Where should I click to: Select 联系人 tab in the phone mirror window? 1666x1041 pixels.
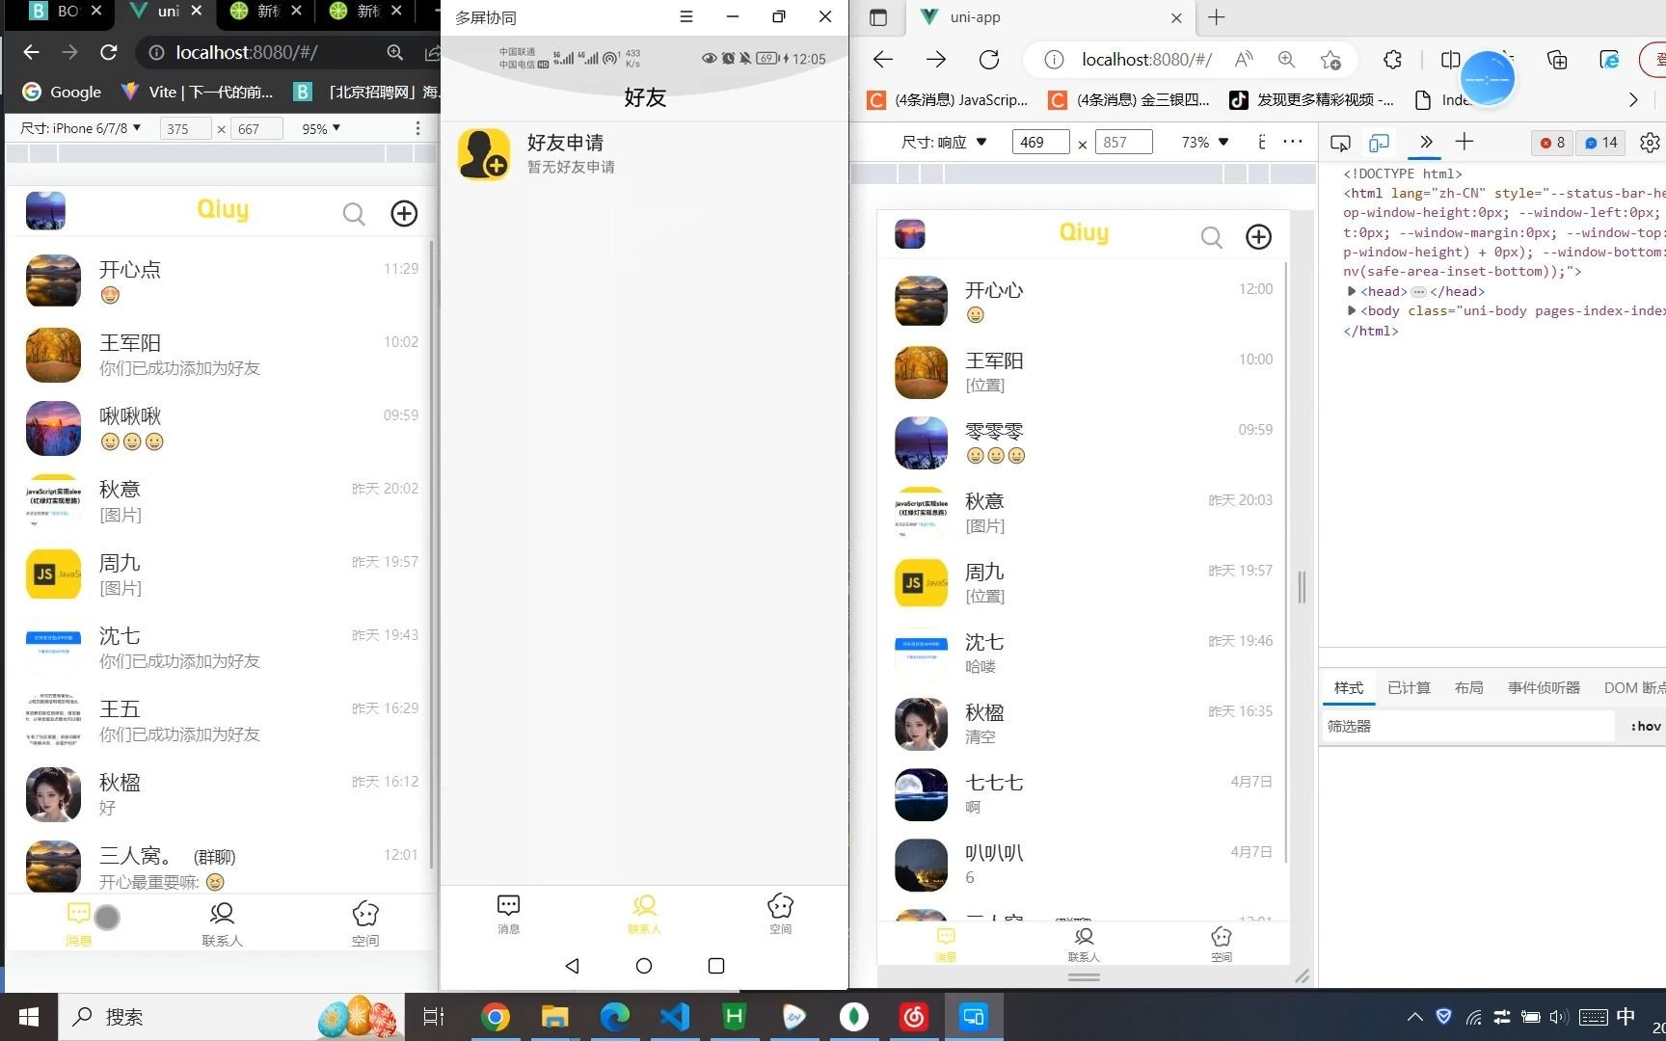pyautogui.click(x=644, y=914)
